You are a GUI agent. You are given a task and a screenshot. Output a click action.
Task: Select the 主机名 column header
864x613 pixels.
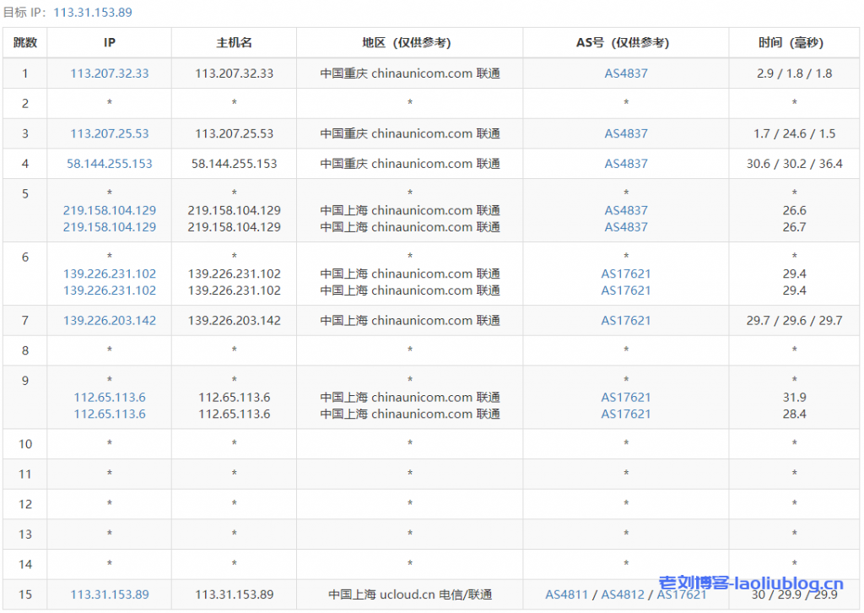click(x=234, y=43)
